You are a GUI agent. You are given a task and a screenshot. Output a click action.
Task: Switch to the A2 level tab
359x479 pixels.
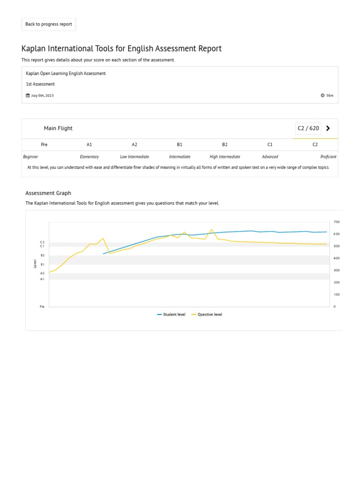click(135, 145)
